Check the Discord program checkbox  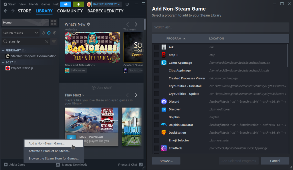[x=156, y=101]
